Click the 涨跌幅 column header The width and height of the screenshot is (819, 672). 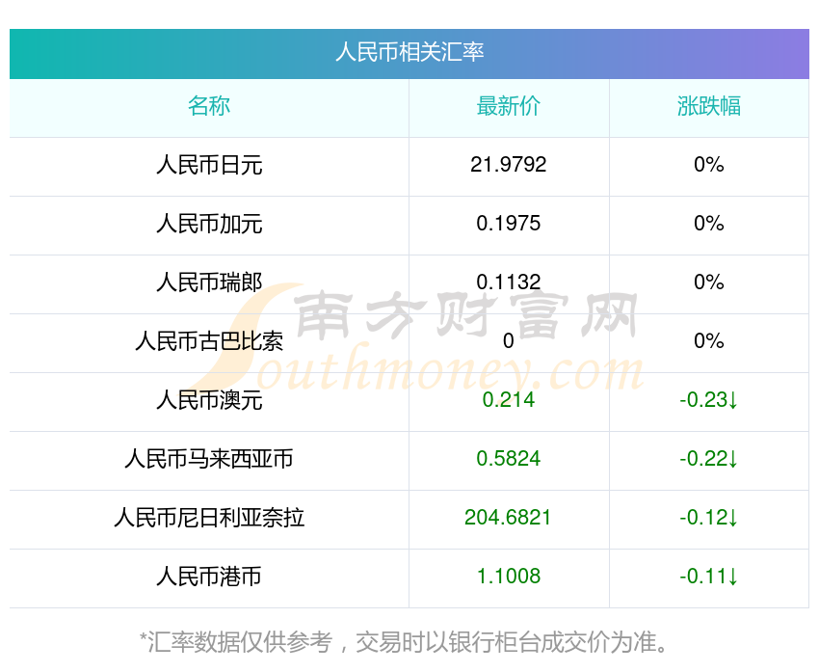(709, 106)
